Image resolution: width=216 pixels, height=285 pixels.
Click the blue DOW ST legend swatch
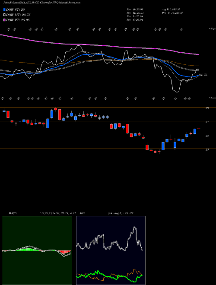click(4, 9)
